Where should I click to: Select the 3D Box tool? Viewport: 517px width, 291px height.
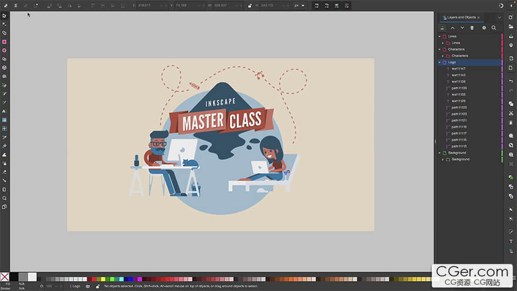tap(4, 68)
